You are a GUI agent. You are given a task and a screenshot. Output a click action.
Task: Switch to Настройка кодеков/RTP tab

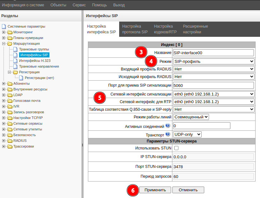click(x=165, y=29)
